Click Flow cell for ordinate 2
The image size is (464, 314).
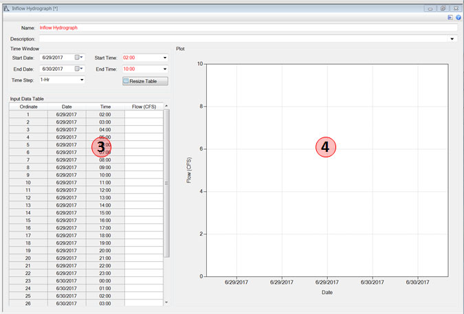[144, 122]
